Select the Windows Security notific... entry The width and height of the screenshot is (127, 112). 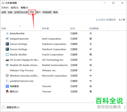coord(24,76)
